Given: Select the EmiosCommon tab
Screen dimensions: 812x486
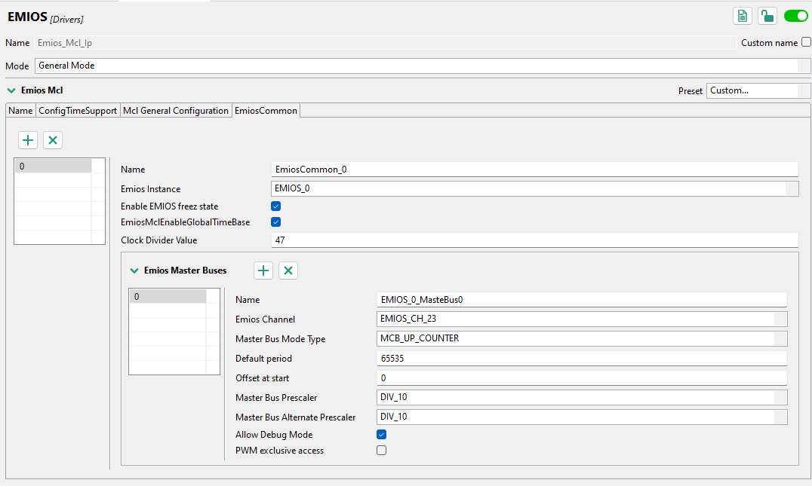Looking at the screenshot, I should point(266,111).
